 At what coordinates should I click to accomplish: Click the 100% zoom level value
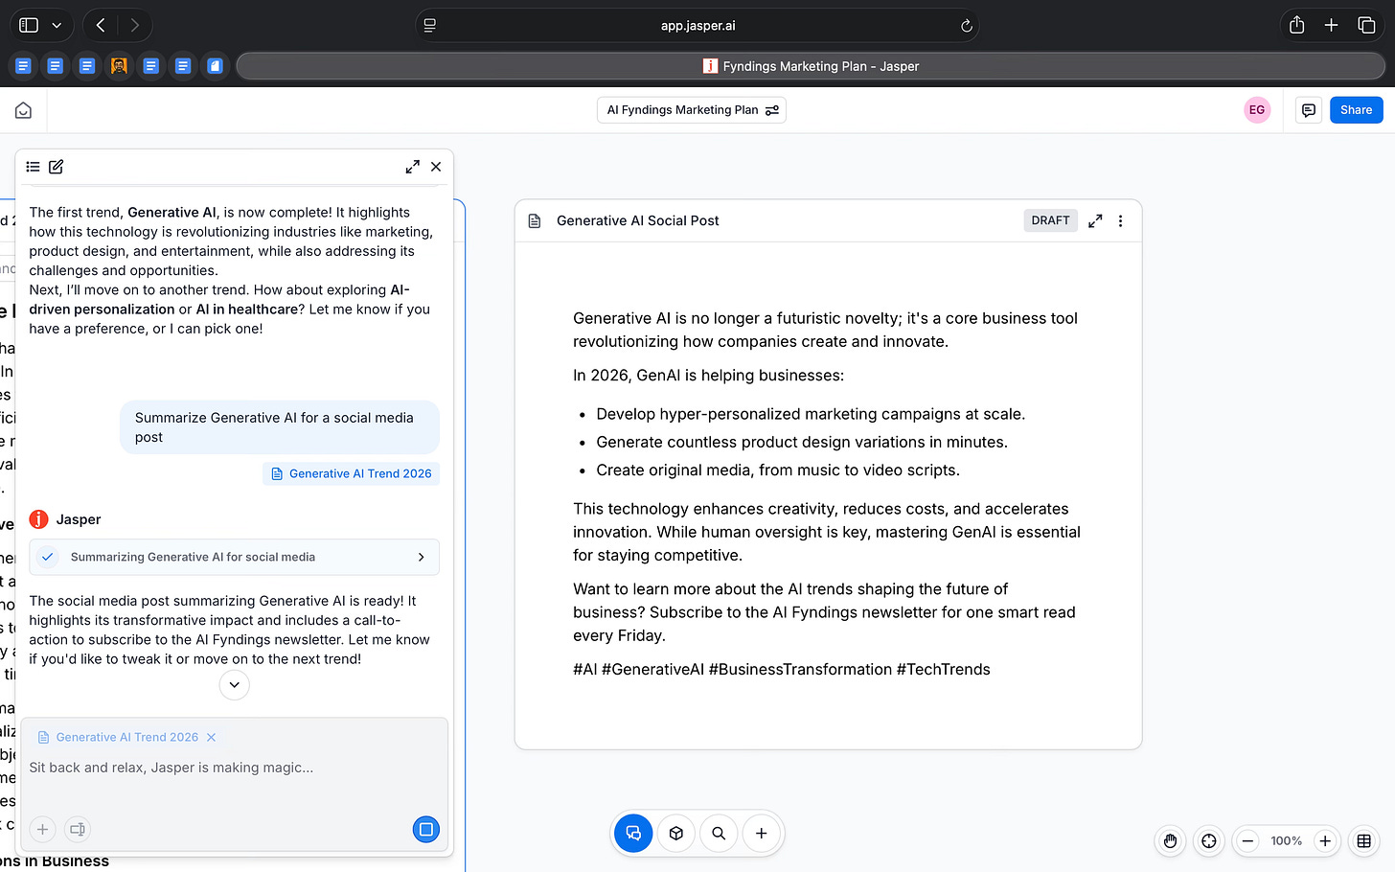click(1286, 841)
